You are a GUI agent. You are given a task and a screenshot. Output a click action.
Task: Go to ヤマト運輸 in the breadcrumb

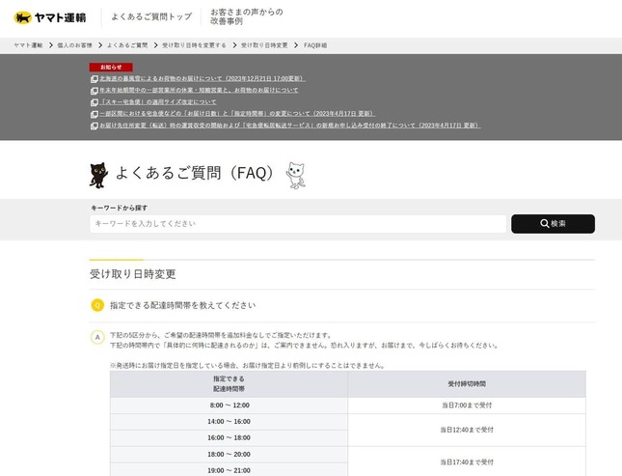click(x=28, y=45)
